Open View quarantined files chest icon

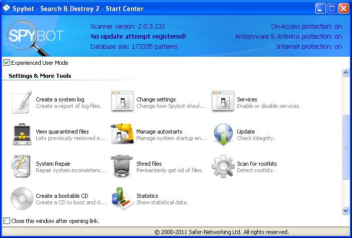pyautogui.click(x=22, y=135)
